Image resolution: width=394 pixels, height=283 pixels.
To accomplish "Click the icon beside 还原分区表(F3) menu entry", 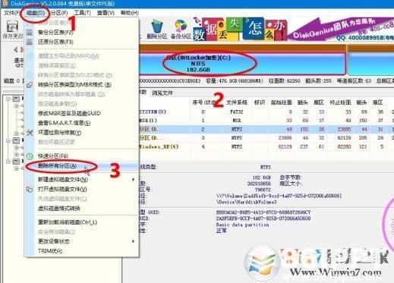I will click(30, 42).
